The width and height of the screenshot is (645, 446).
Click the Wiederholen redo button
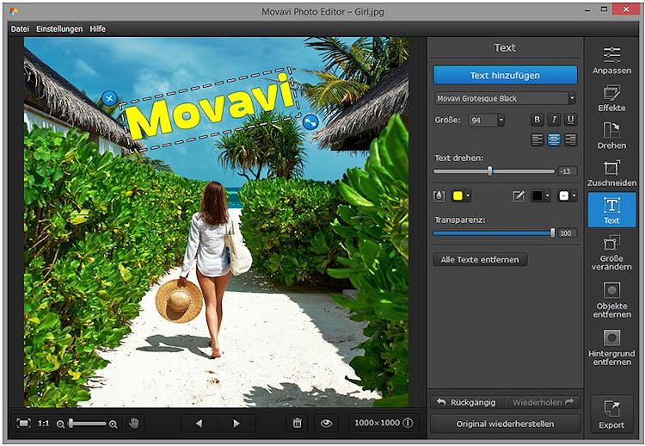543,402
